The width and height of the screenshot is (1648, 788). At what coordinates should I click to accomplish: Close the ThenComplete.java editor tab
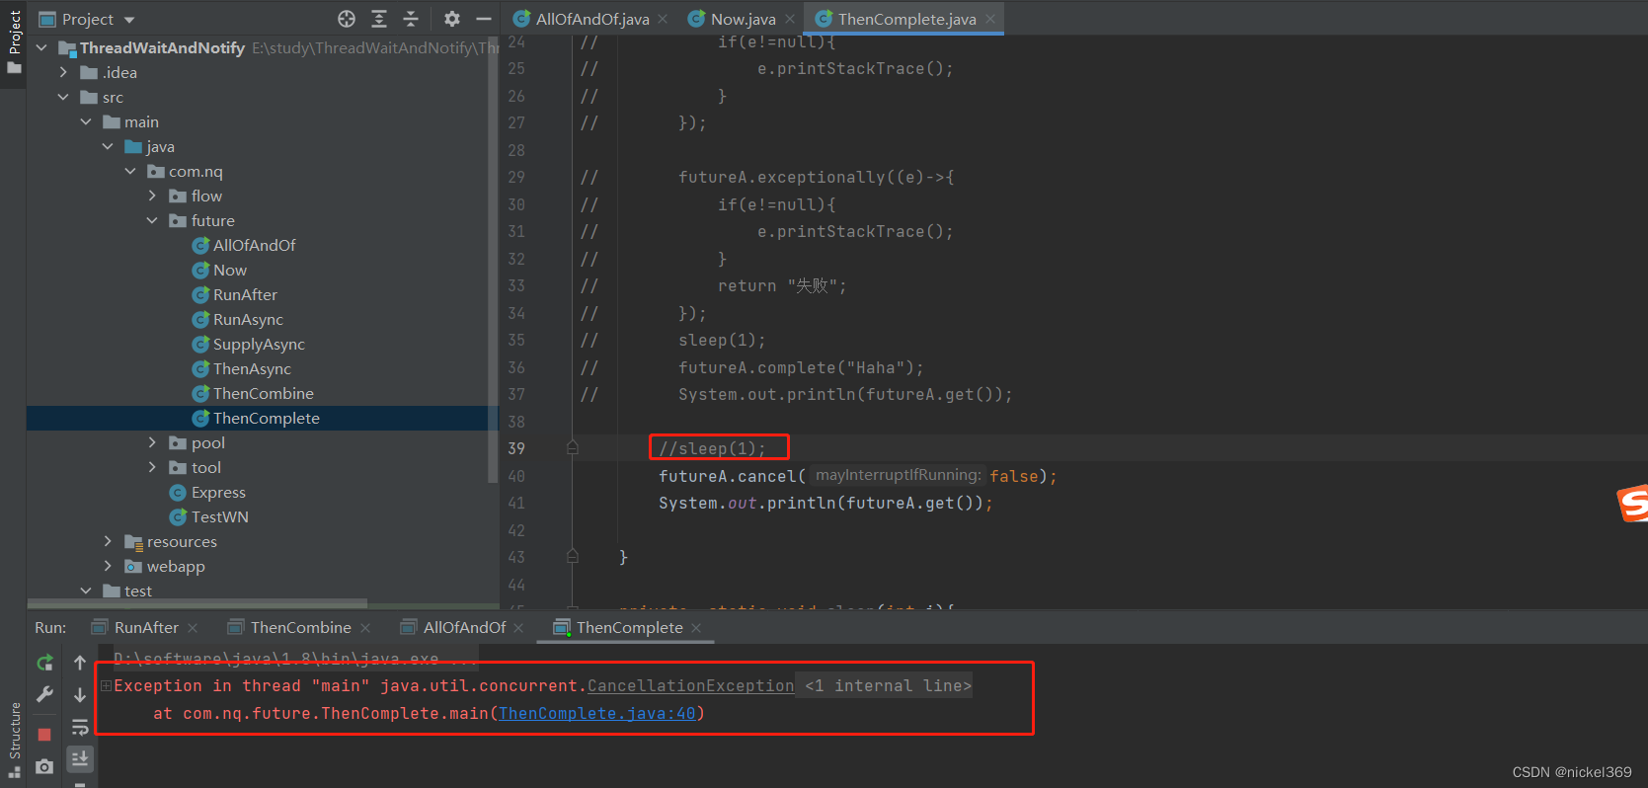coord(990,19)
